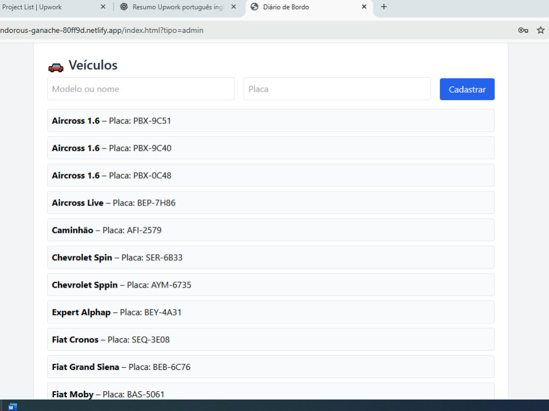Close the Diário de Bordo tab
This screenshot has width=549, height=411.
(364, 7)
